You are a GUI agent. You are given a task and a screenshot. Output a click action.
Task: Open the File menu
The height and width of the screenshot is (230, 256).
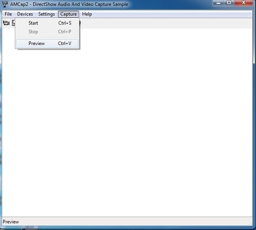8,14
